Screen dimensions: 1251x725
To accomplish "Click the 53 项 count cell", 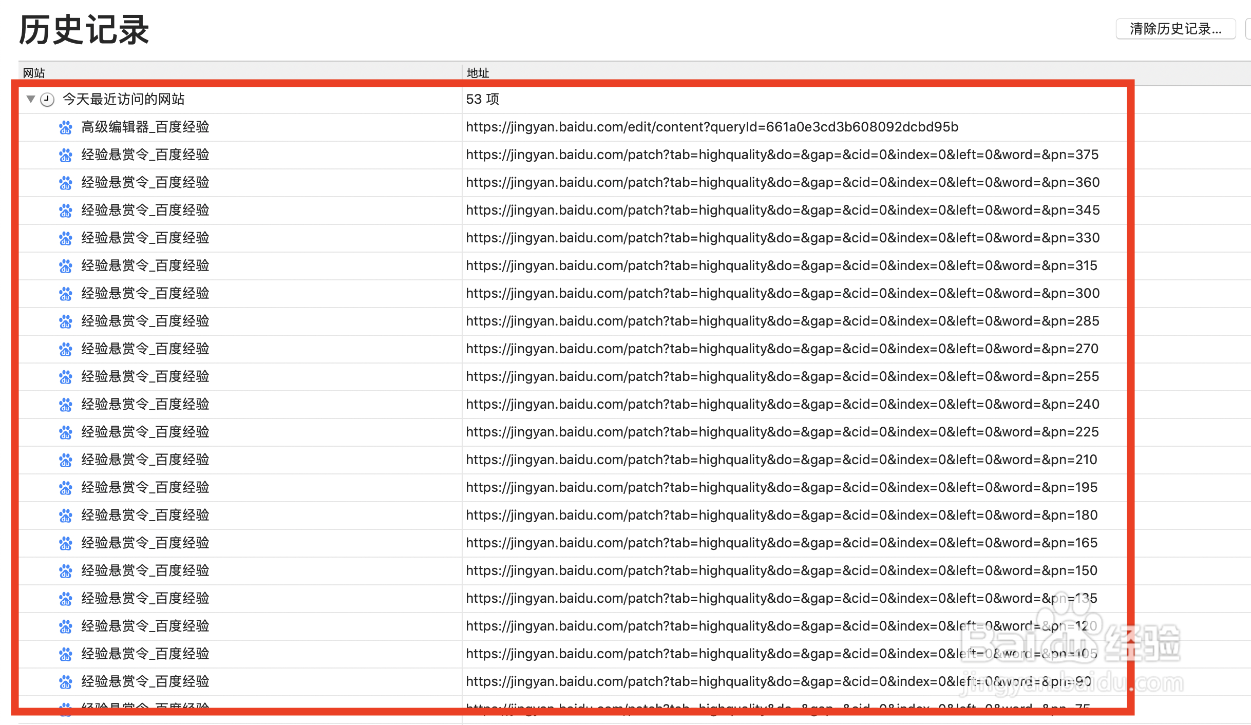I will tap(482, 99).
